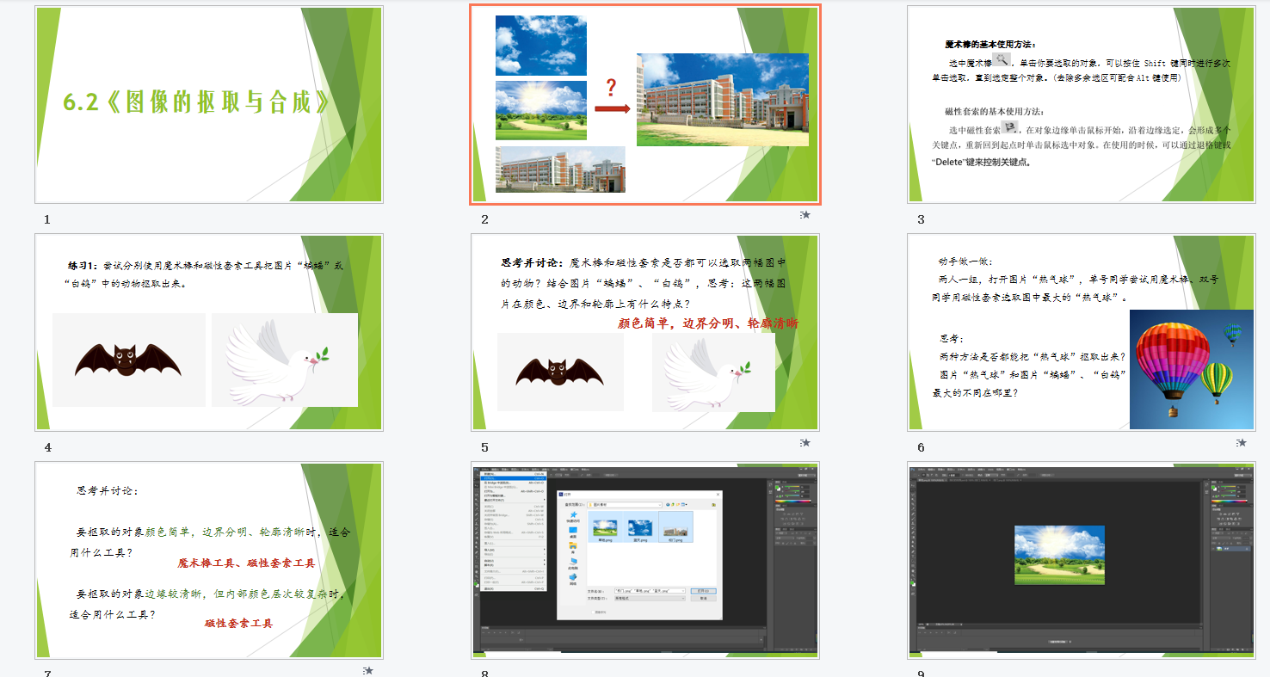Select slide 9 showing the Photoshop landscape canvas
This screenshot has height=677, width=1270.
pos(1081,560)
